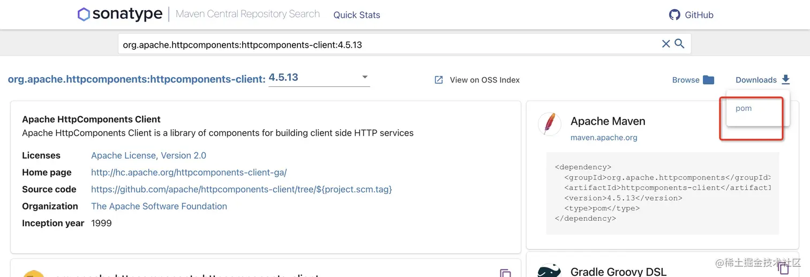Click Maven Central Repository Search title
Viewport: 810px width, 277px height.
click(247, 14)
